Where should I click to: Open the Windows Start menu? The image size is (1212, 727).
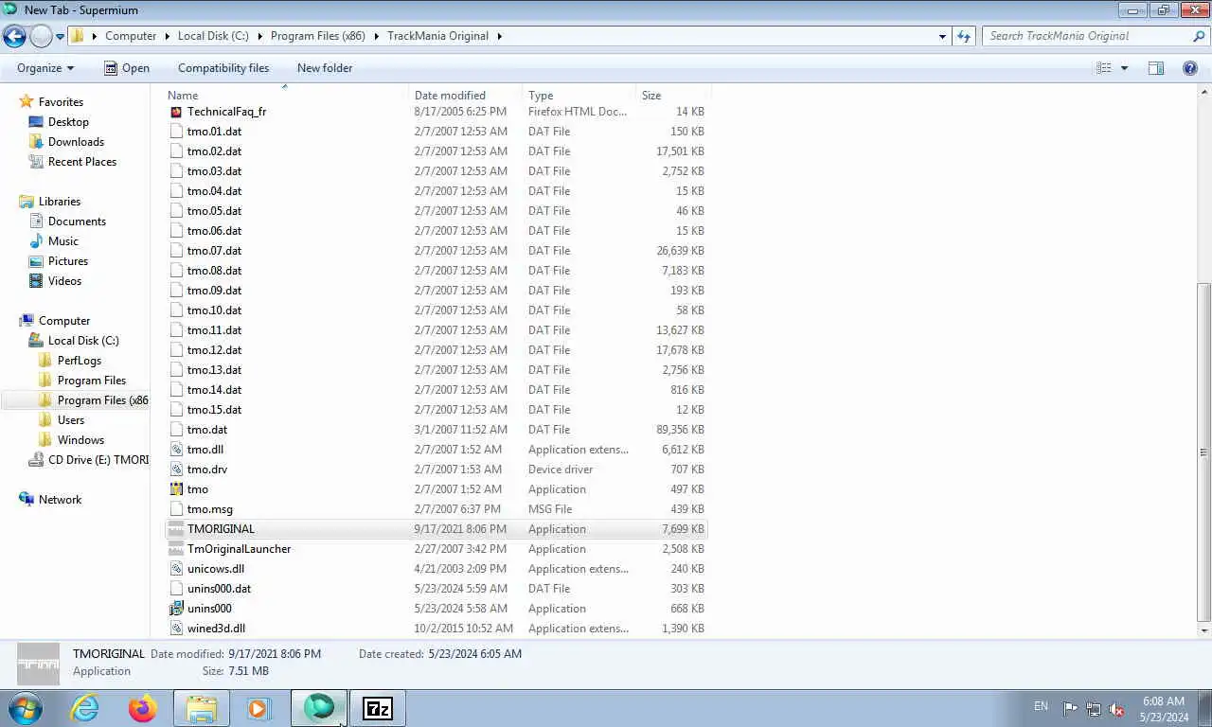tap(24, 708)
